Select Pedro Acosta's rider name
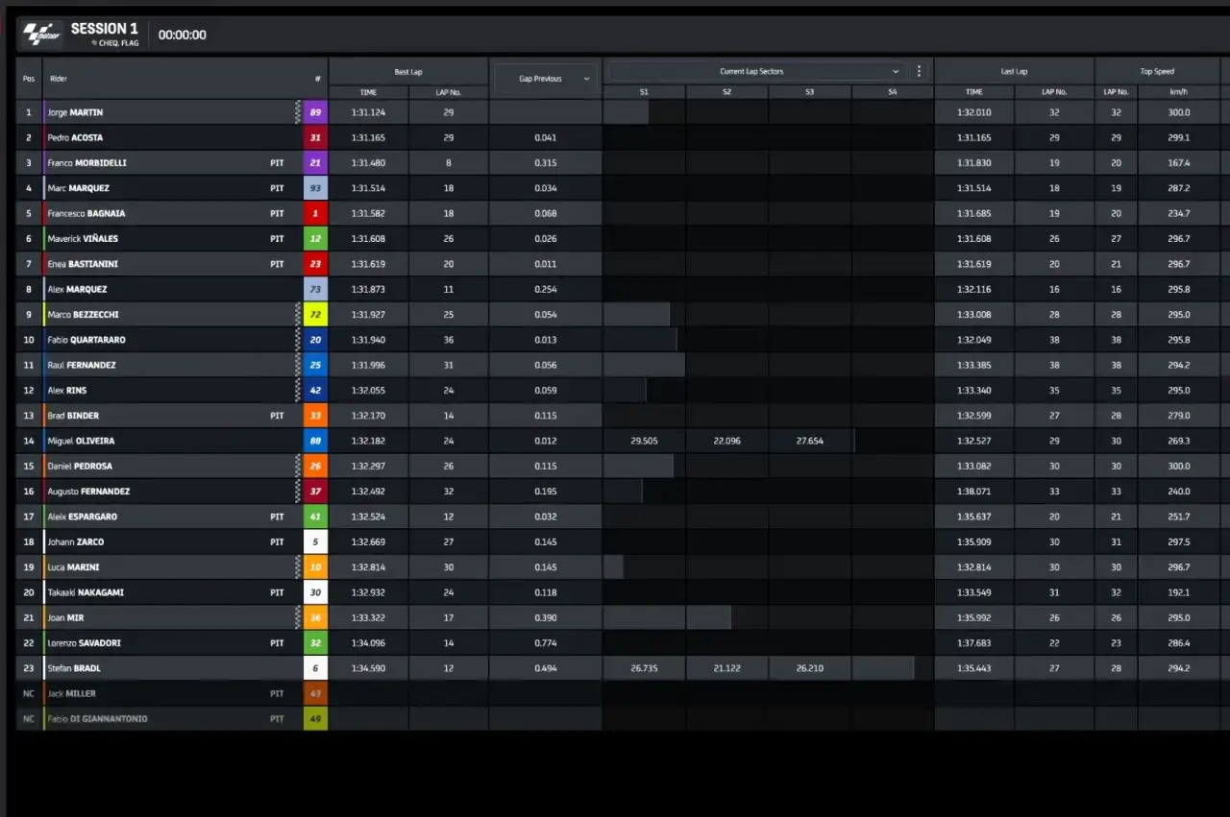Screen dimensions: 1230x817 tap(75, 137)
